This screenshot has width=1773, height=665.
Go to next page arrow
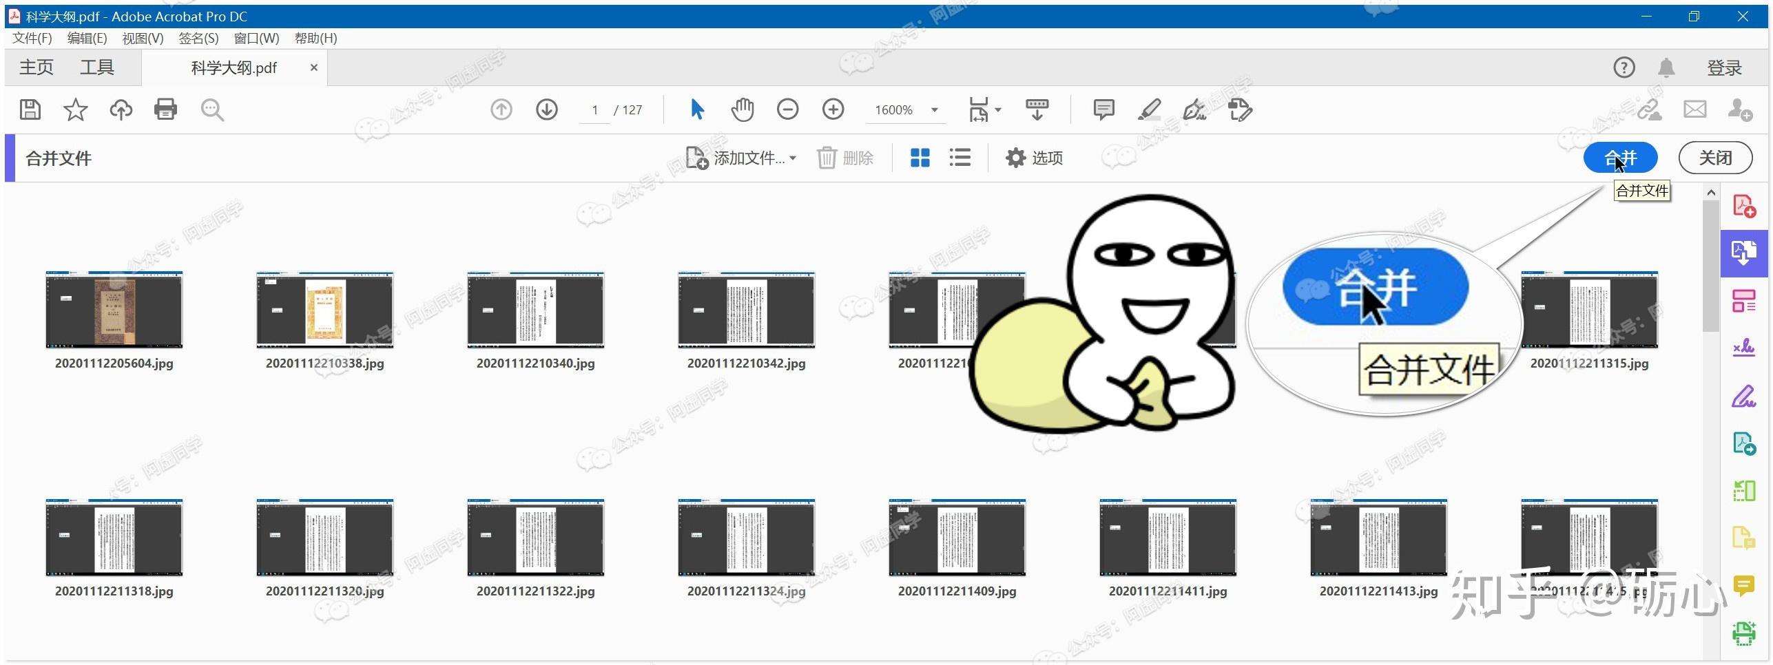click(546, 109)
